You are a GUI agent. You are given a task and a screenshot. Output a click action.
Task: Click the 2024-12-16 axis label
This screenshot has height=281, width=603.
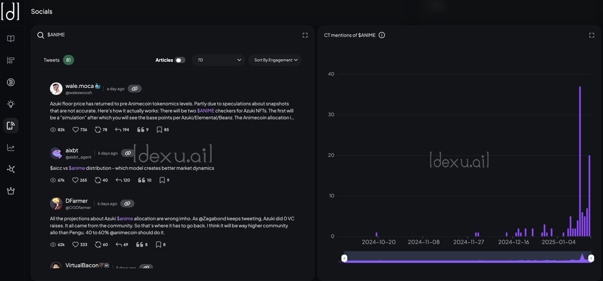coord(514,242)
